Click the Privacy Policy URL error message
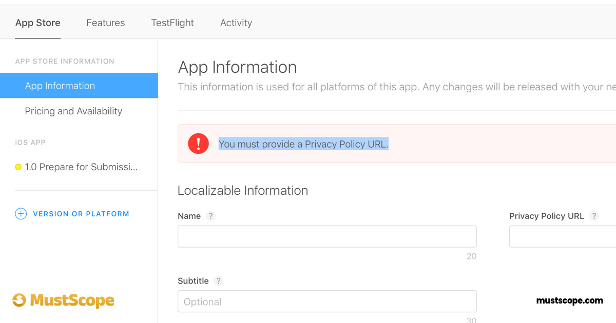 [303, 144]
